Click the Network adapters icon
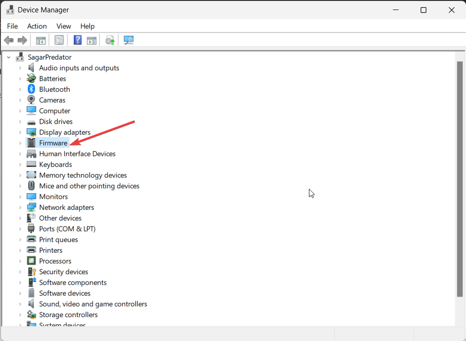 pos(31,207)
